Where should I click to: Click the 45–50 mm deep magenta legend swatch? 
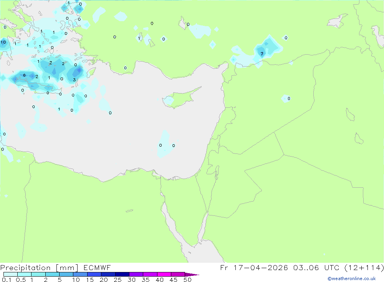[178, 274]
